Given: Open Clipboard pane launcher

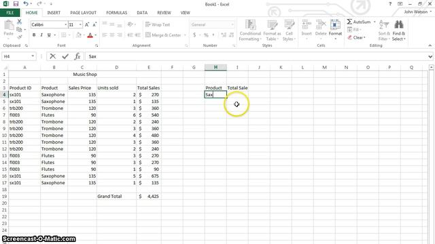Looking at the screenshot, I should tap(27, 45).
